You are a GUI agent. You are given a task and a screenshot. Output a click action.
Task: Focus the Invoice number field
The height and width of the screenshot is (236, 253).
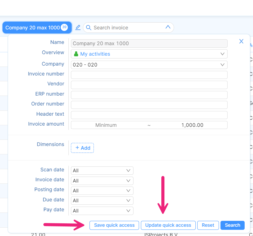149,75
